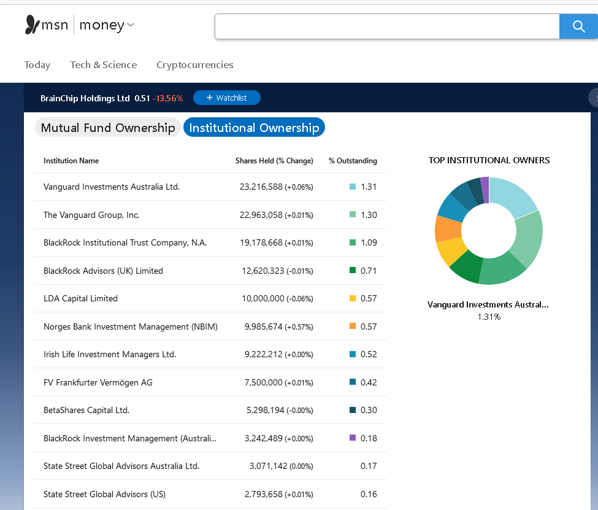The image size is (598, 510).
Task: Click the blue search magnifier button
Action: 578,26
